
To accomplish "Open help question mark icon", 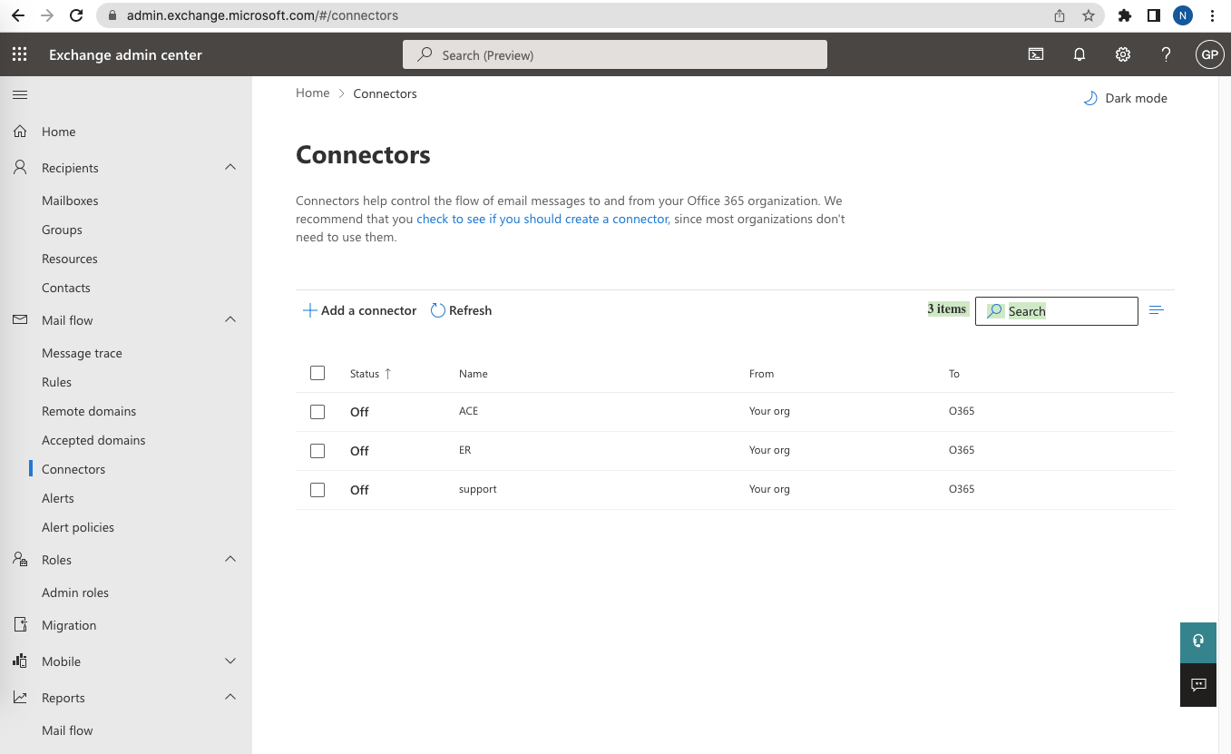I will click(1167, 54).
